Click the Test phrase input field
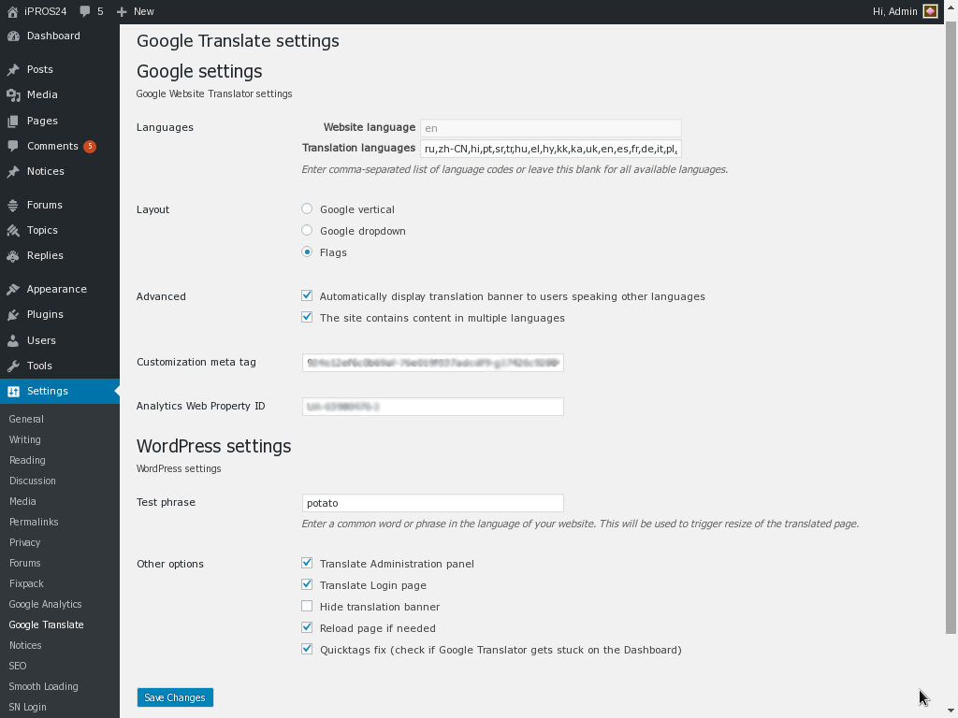The height and width of the screenshot is (718, 958). [432, 503]
